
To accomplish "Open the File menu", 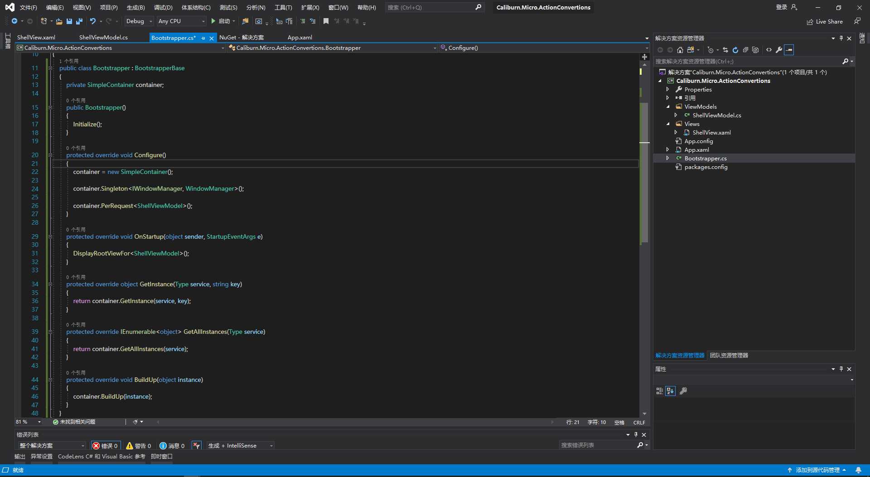I will coord(28,7).
